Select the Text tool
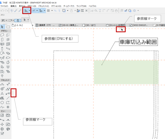 click(x=2, y=93)
